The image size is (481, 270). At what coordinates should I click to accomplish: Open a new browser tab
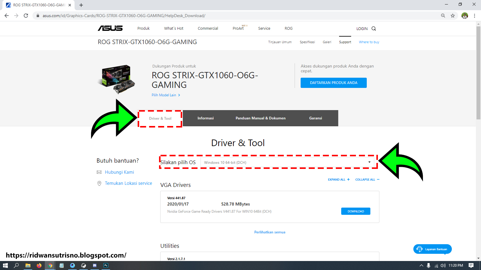tap(81, 5)
